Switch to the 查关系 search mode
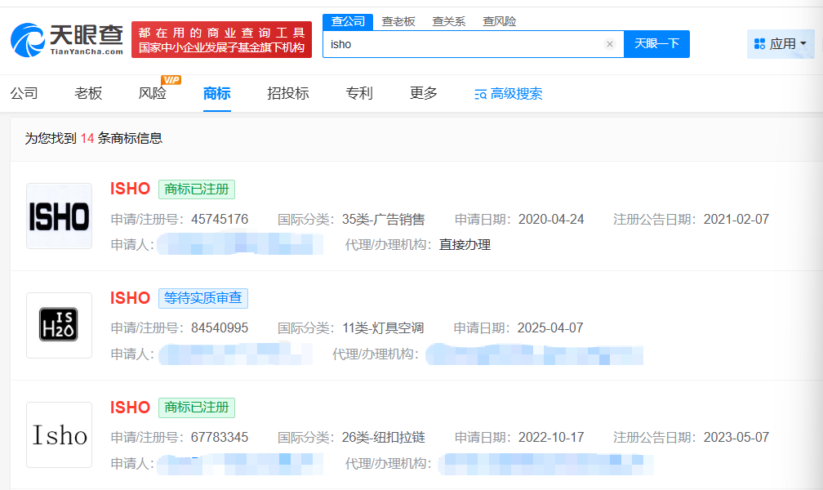 449,21
